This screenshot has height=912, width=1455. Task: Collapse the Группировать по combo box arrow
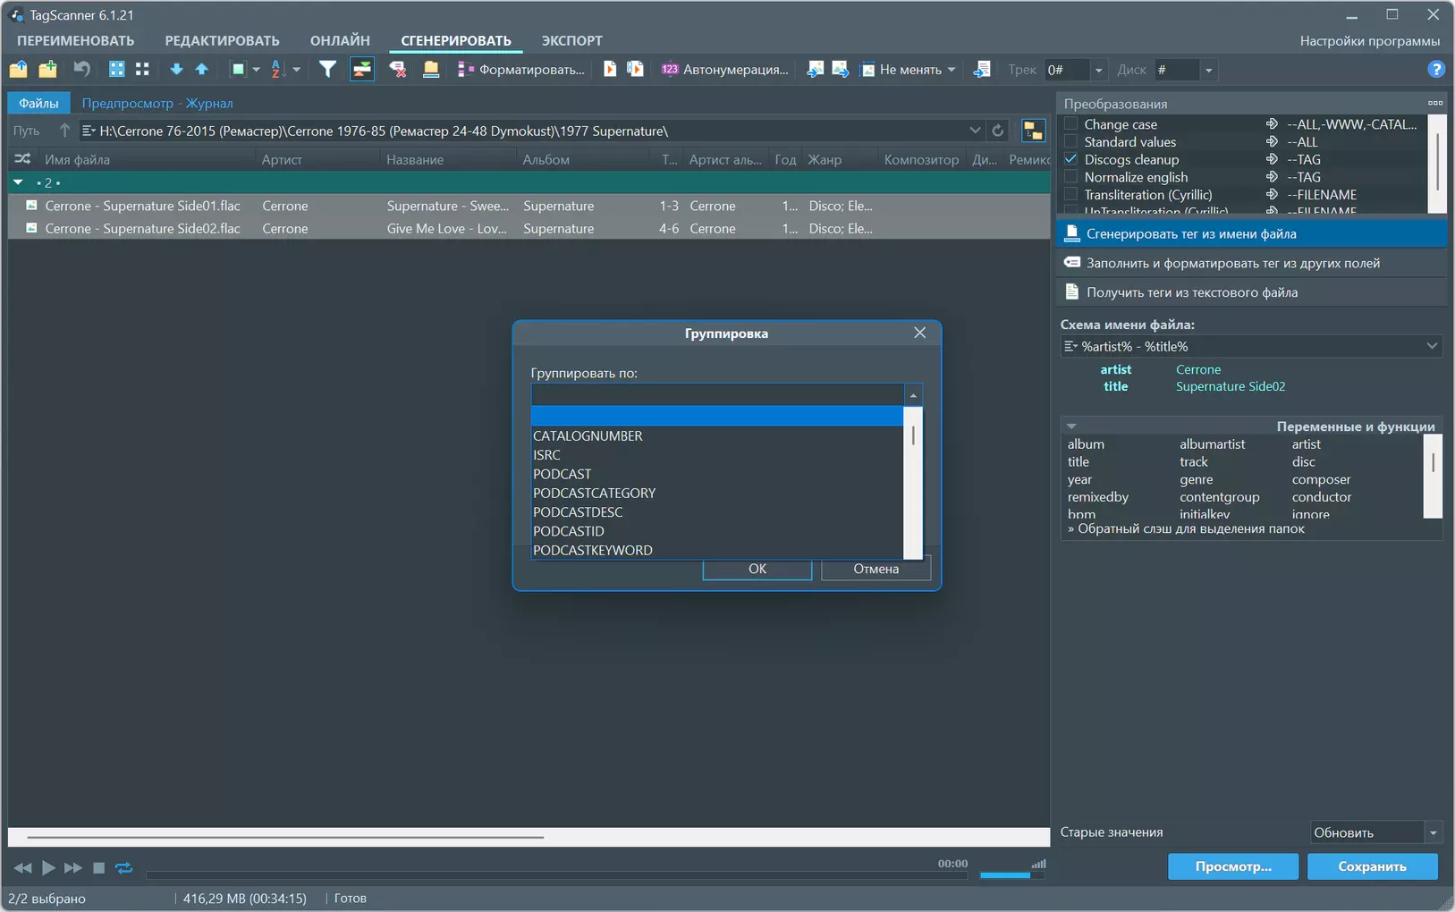pos(913,395)
